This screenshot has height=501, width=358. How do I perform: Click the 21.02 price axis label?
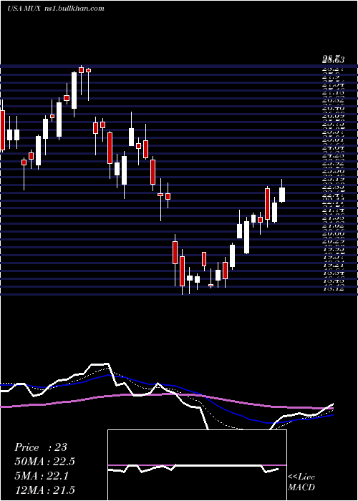click(334, 226)
